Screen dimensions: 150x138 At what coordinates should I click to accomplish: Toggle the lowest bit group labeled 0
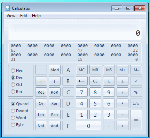133,55
